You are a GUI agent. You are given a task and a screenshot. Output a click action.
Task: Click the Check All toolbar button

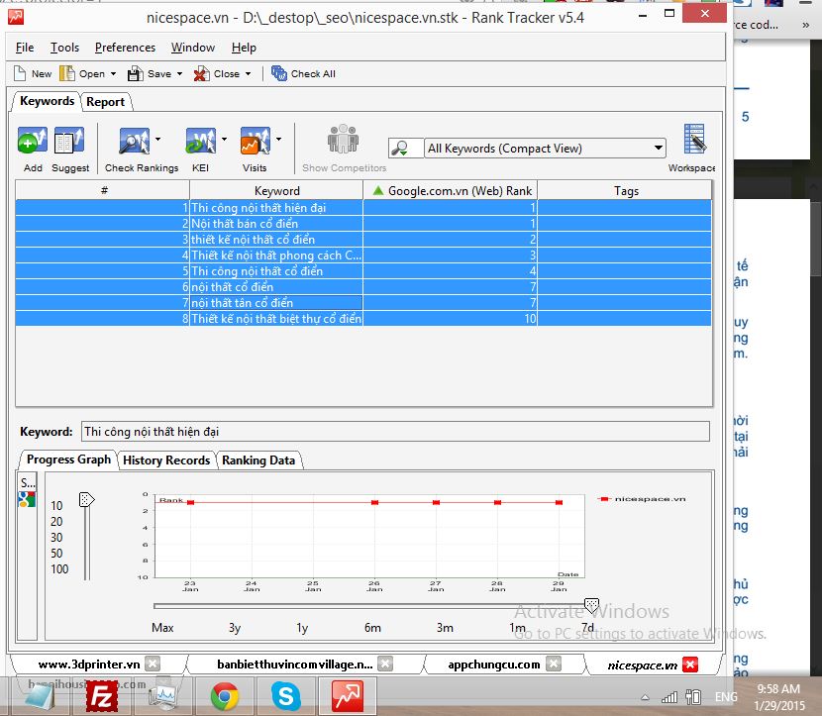303,73
